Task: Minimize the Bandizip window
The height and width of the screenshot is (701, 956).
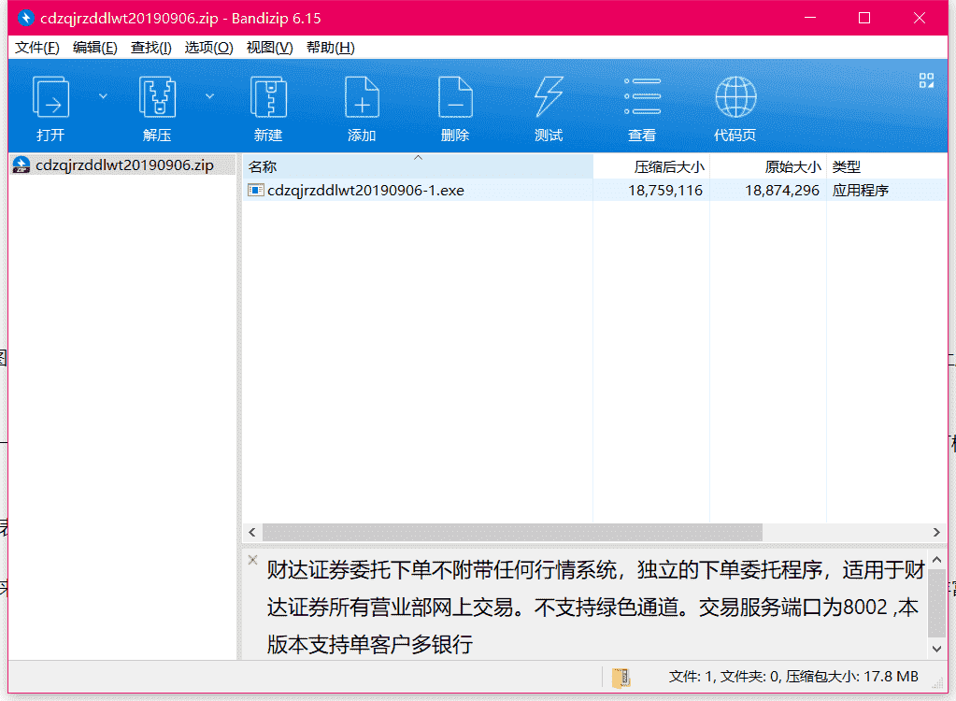Action: pos(809,18)
